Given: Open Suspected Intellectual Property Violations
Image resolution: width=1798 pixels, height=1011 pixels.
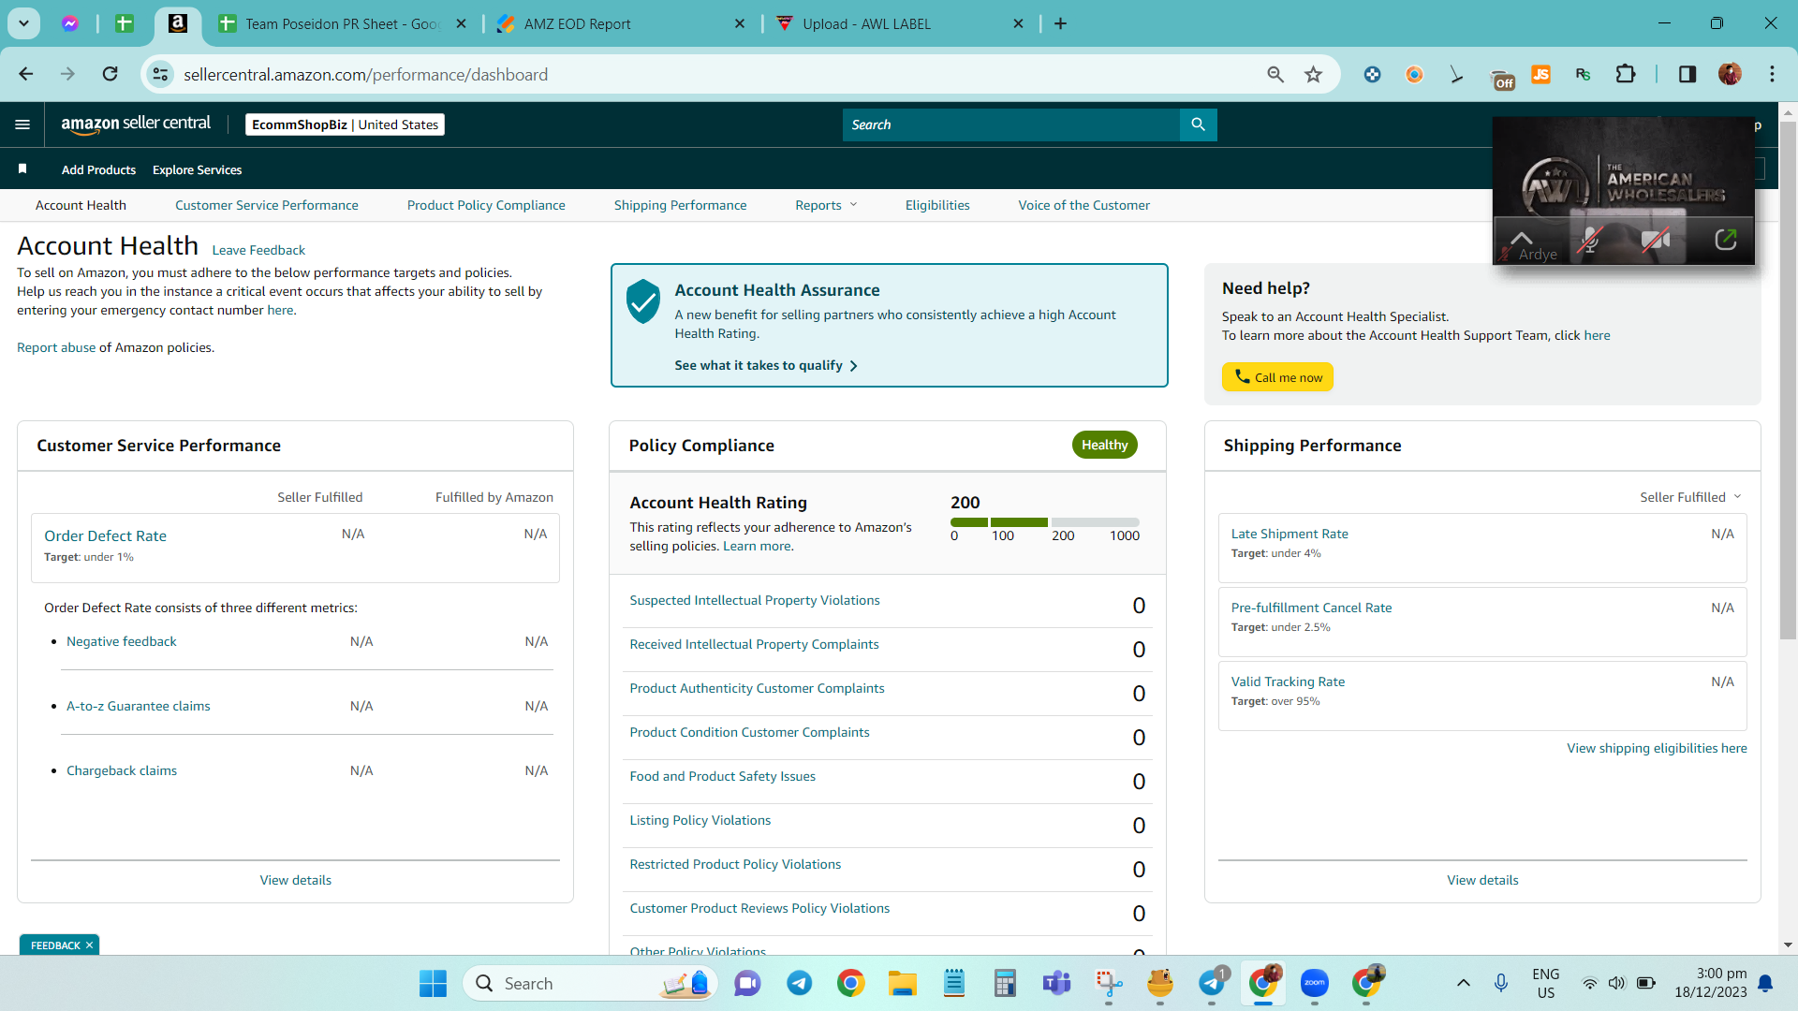Looking at the screenshot, I should (x=755, y=600).
